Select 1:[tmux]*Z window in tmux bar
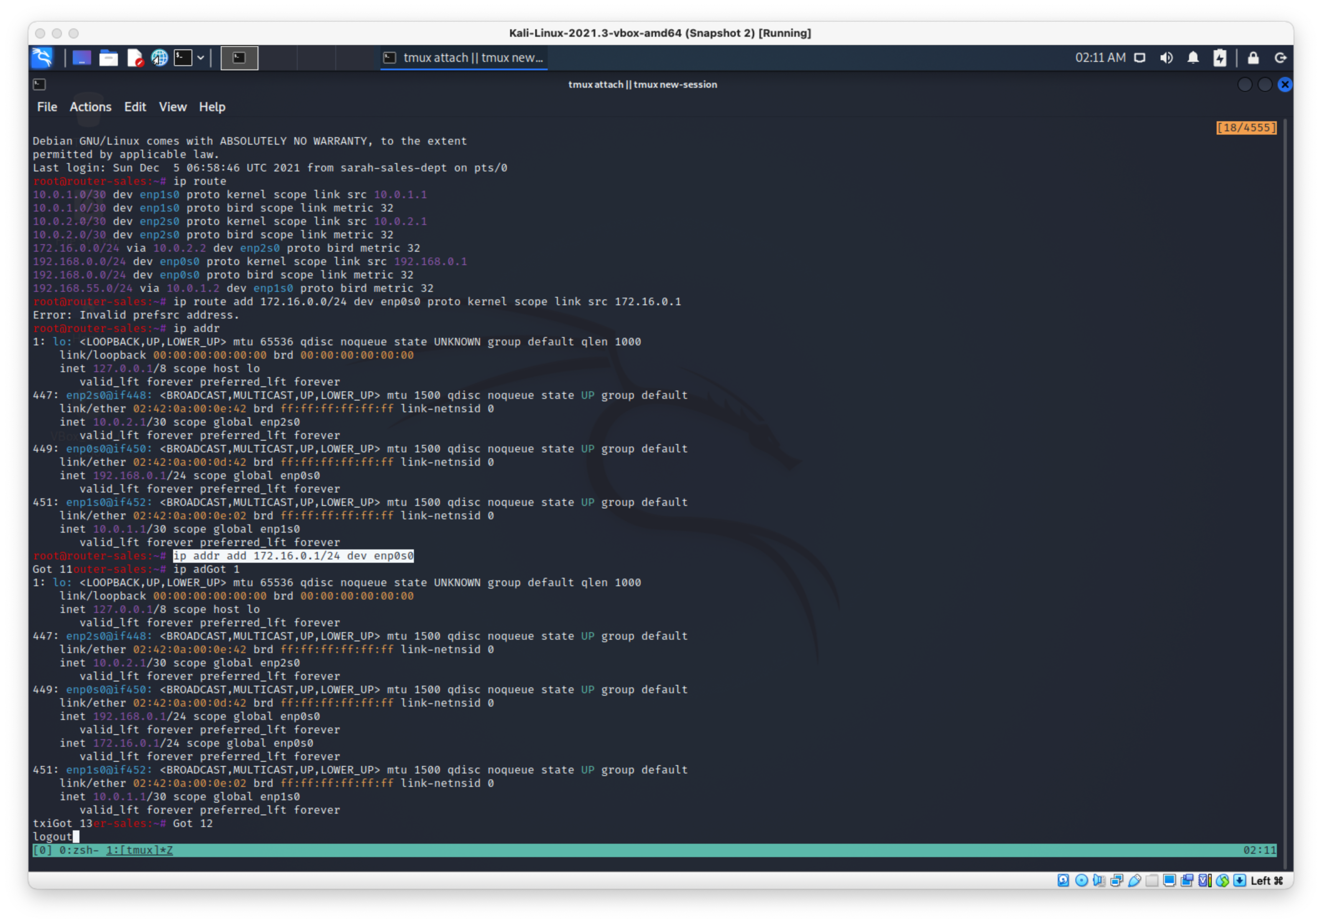 (139, 850)
